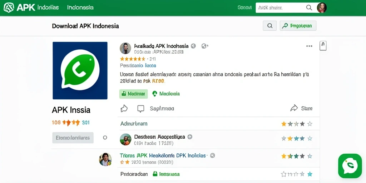Open the floating green chat icon
Viewport: 366px width, 183px height.
[x=350, y=166]
